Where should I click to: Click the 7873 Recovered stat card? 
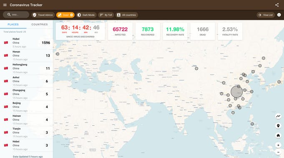click(148, 31)
